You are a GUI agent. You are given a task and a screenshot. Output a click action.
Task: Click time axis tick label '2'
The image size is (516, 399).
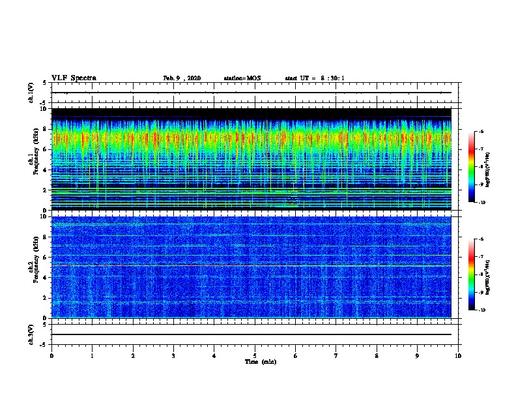tap(133, 356)
